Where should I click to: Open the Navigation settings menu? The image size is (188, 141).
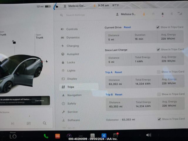point(74,95)
